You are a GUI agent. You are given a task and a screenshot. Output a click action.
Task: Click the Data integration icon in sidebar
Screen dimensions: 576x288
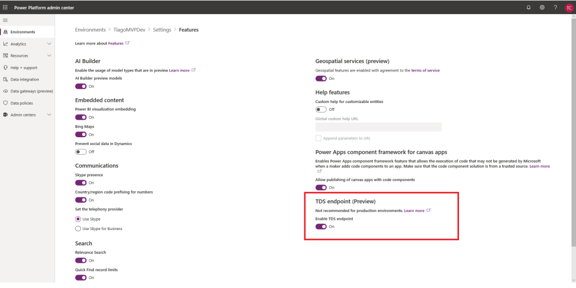pos(6,79)
